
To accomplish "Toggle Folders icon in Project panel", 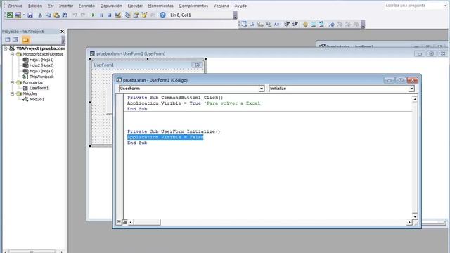I will (25, 40).
